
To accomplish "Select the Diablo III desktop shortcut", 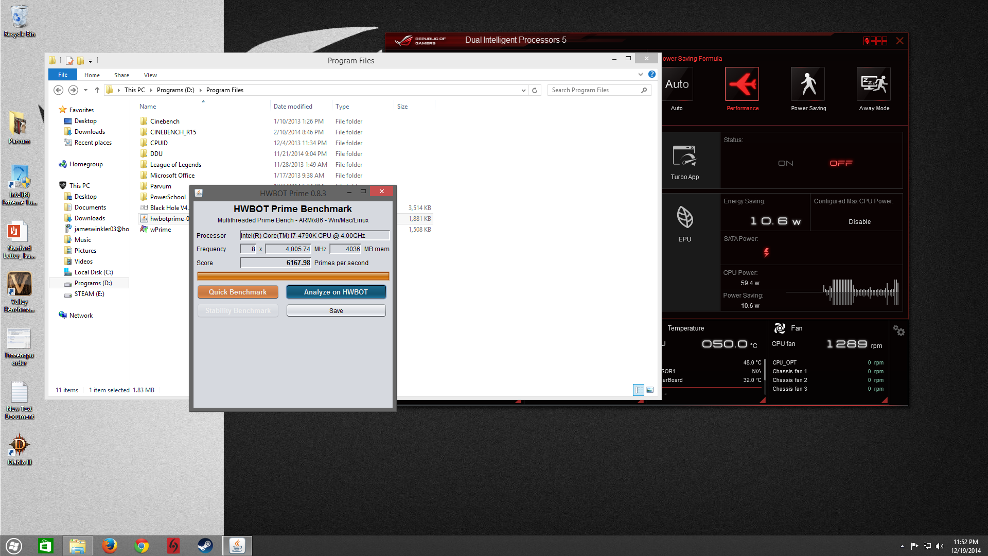I will pyautogui.click(x=19, y=449).
